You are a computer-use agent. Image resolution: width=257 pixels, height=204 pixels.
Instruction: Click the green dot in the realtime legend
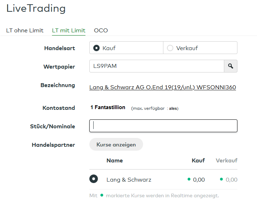pyautogui.click(x=102, y=195)
